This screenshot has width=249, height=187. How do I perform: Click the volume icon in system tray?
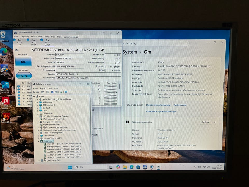[x=208, y=167]
